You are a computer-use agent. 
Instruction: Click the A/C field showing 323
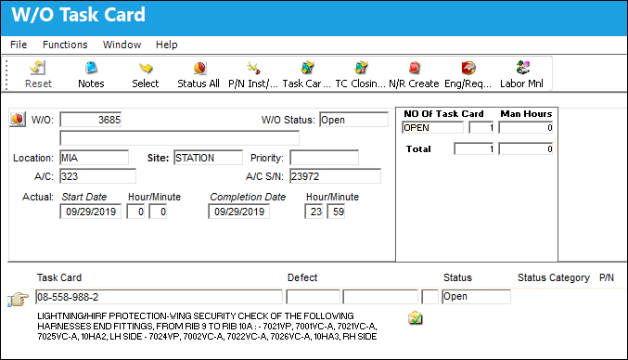pos(97,176)
